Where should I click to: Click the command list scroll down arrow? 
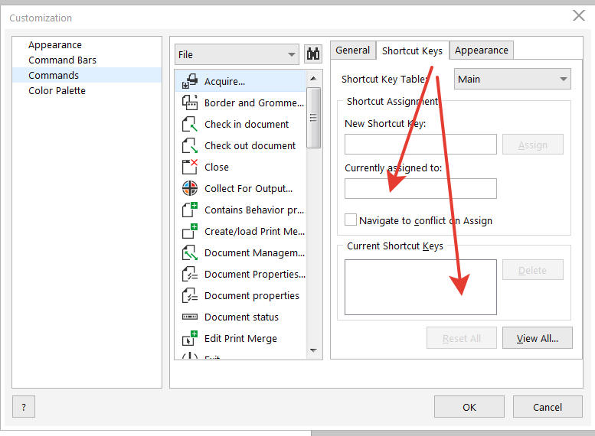[x=313, y=350]
